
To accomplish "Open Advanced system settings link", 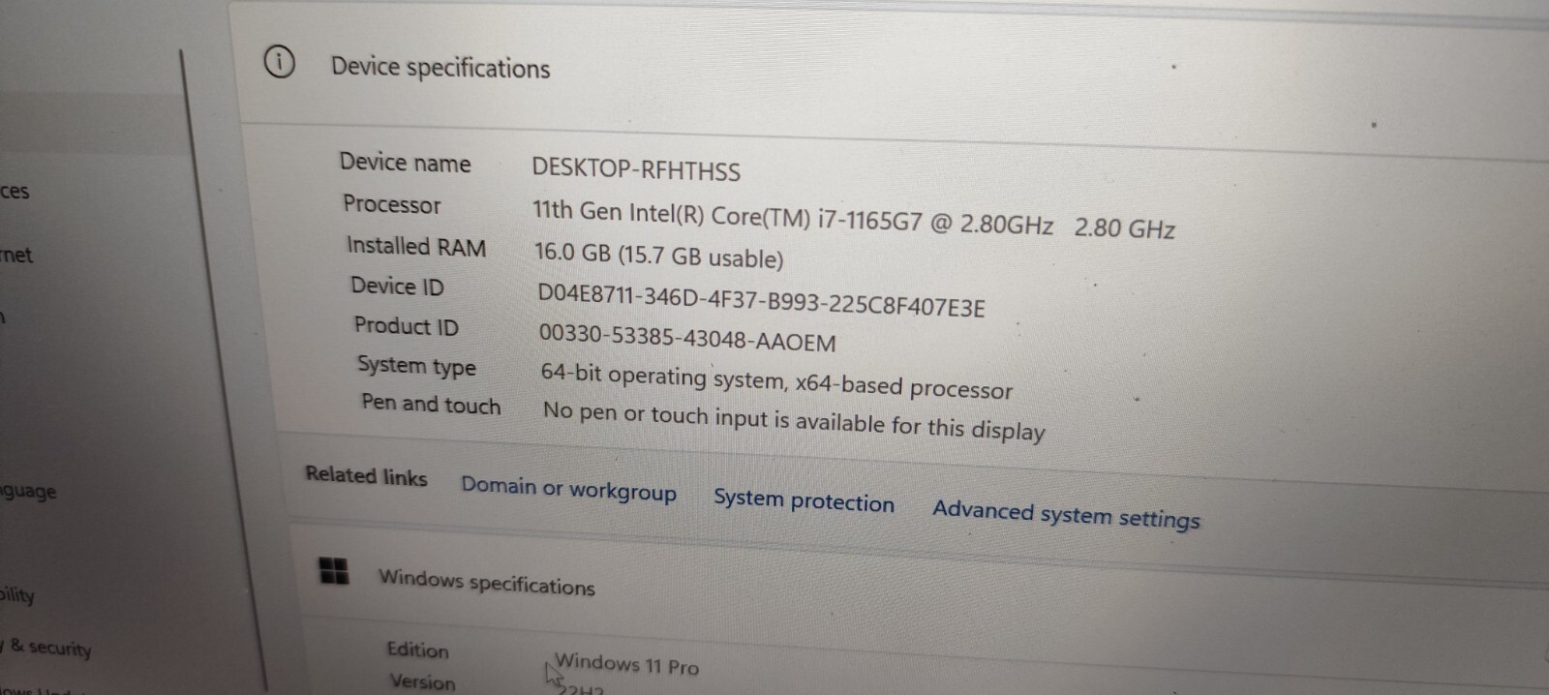I will tap(1066, 514).
